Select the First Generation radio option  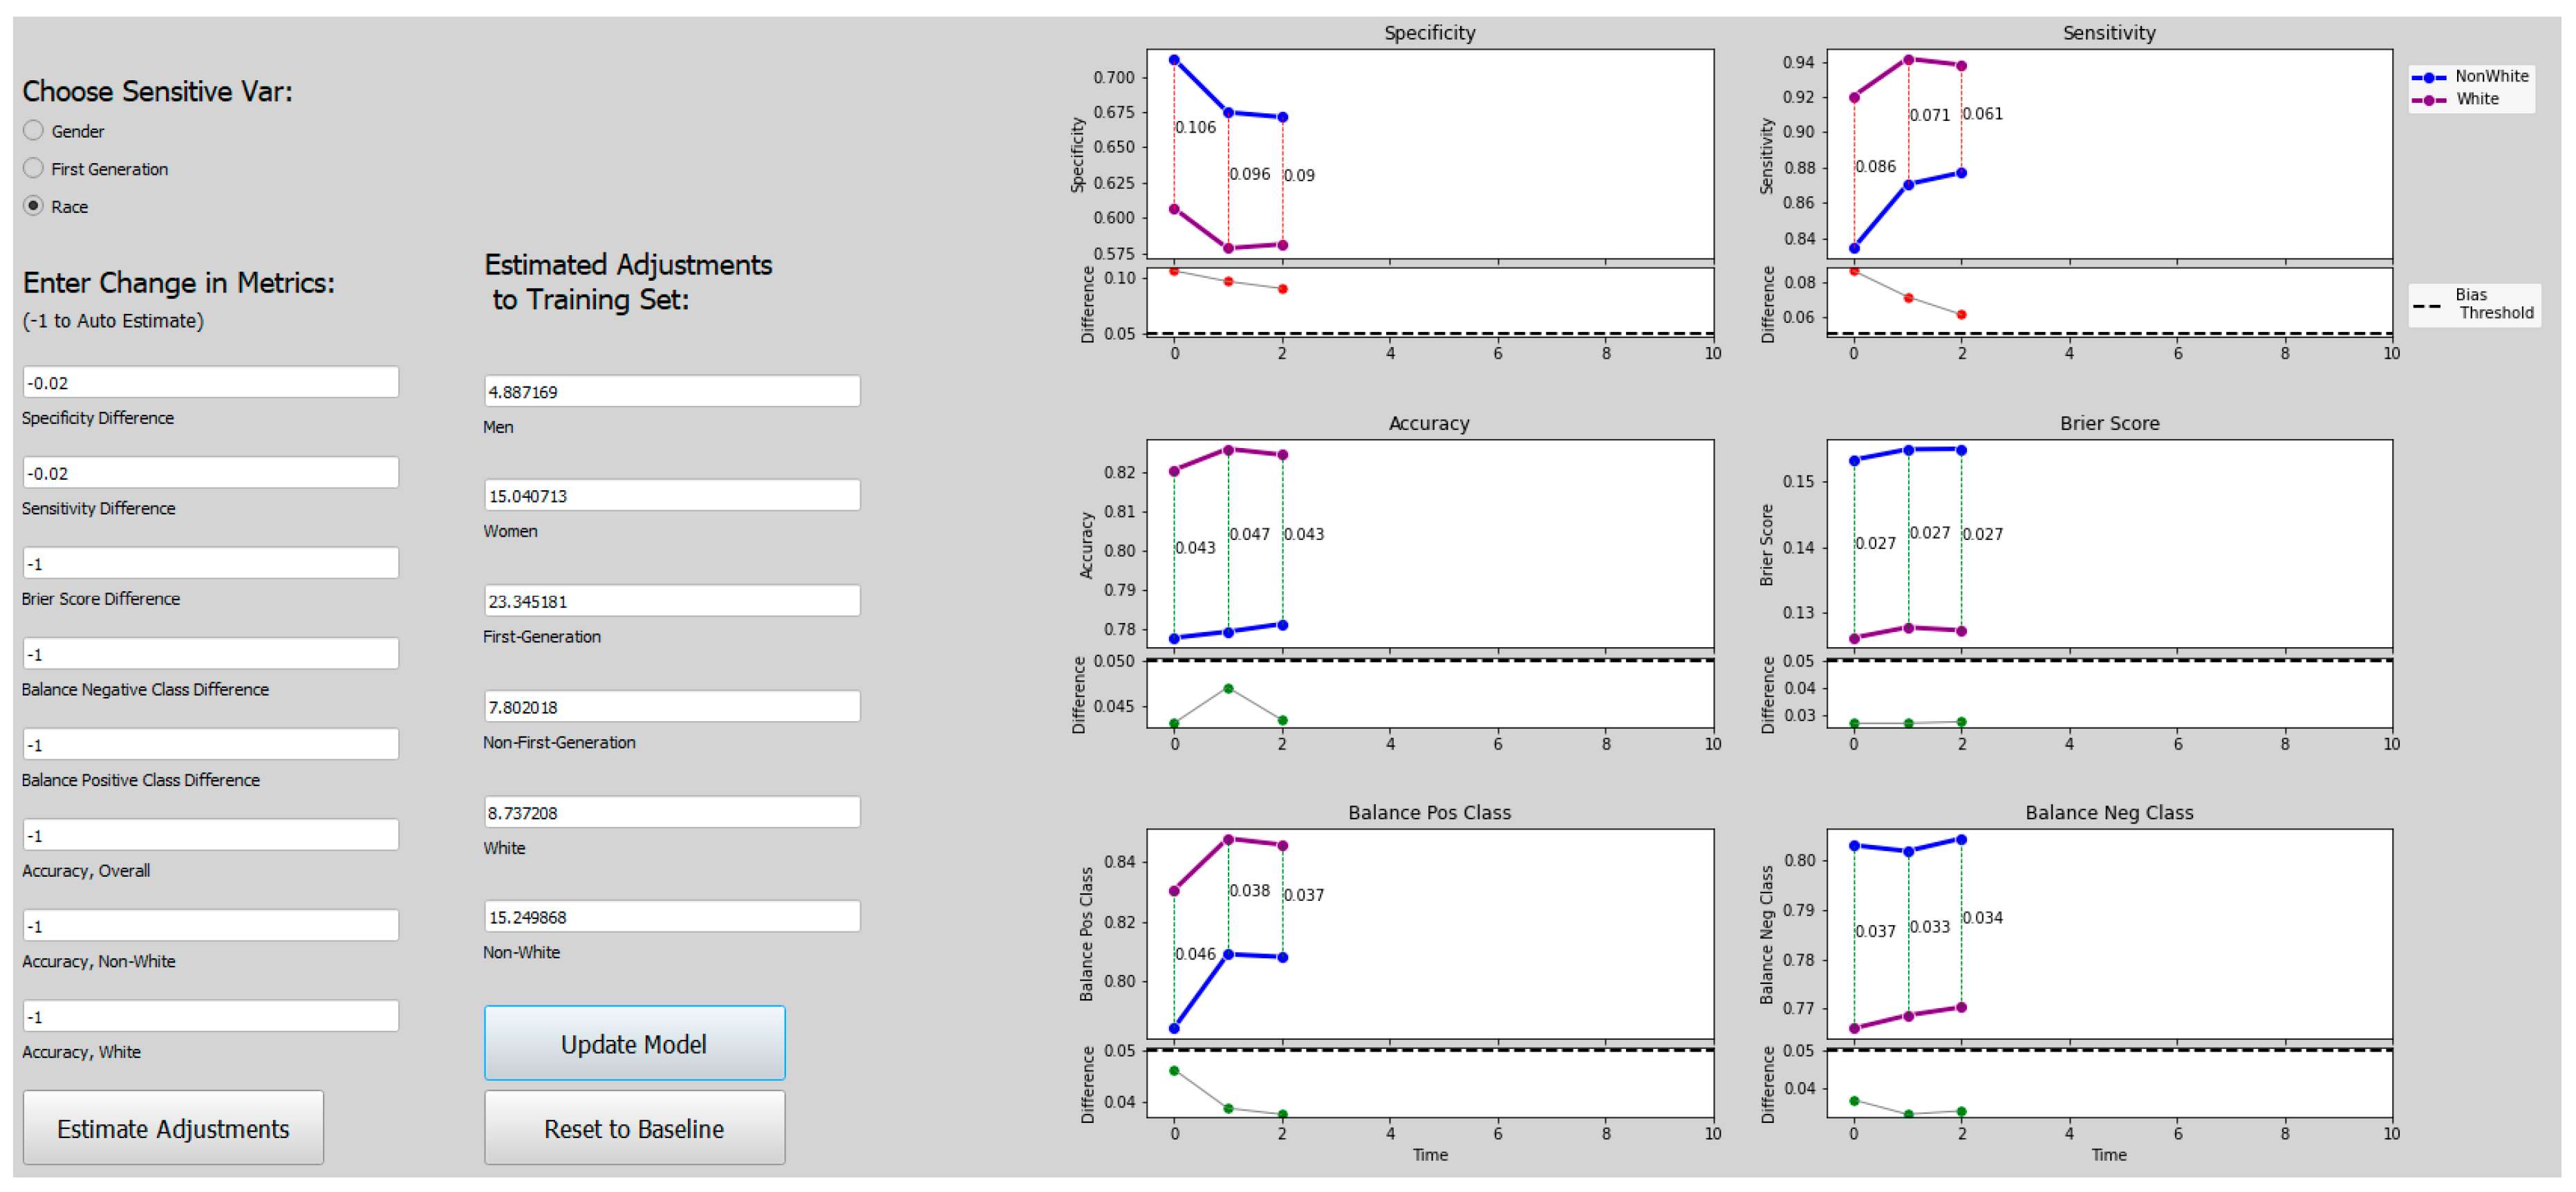click(x=34, y=169)
